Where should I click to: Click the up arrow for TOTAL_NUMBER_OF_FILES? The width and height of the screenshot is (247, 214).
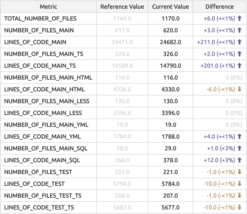pyautogui.click(x=239, y=18)
